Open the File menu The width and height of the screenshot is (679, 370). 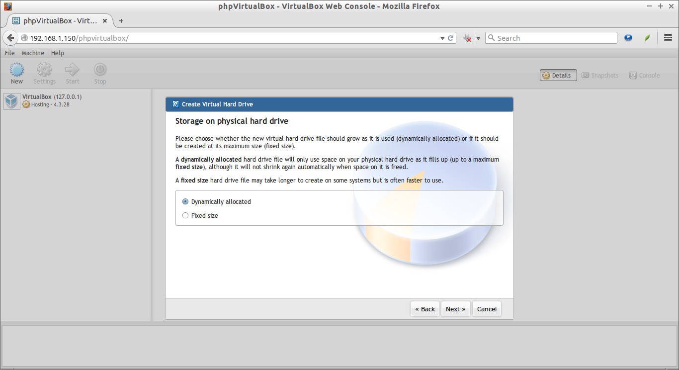(x=9, y=53)
